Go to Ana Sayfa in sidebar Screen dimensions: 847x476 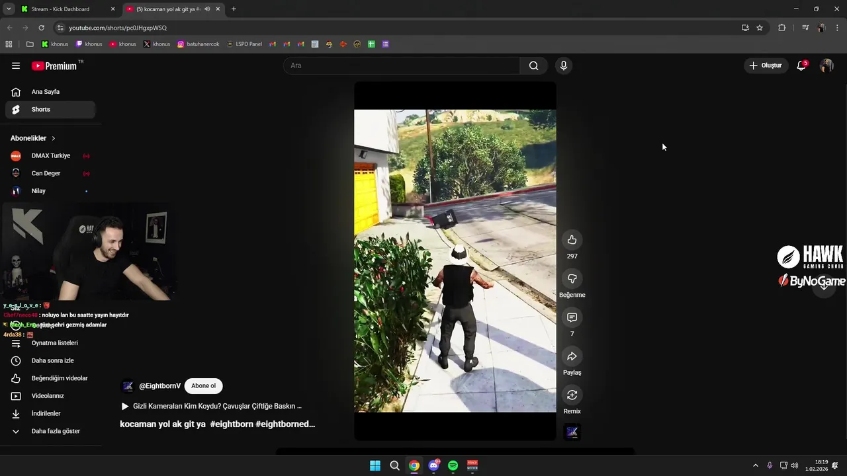pos(50,92)
